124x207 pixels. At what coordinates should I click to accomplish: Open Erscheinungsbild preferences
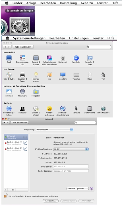tap(22, 60)
